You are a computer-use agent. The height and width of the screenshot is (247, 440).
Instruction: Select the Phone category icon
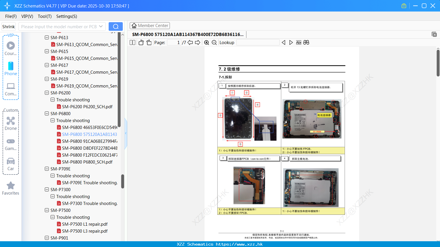pos(11,66)
